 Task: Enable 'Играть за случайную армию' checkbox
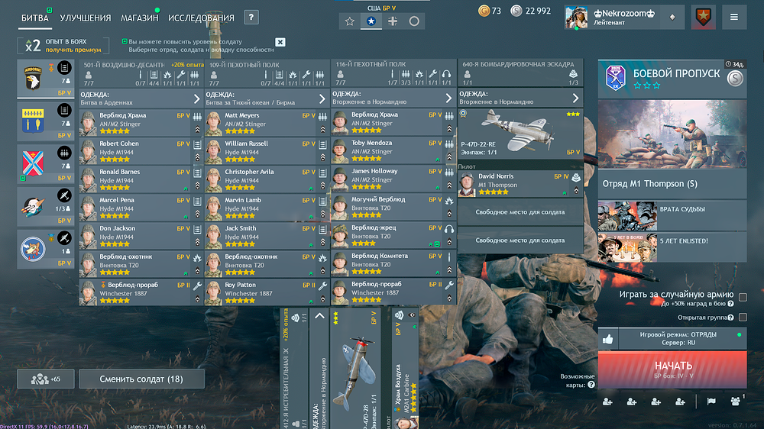click(742, 297)
